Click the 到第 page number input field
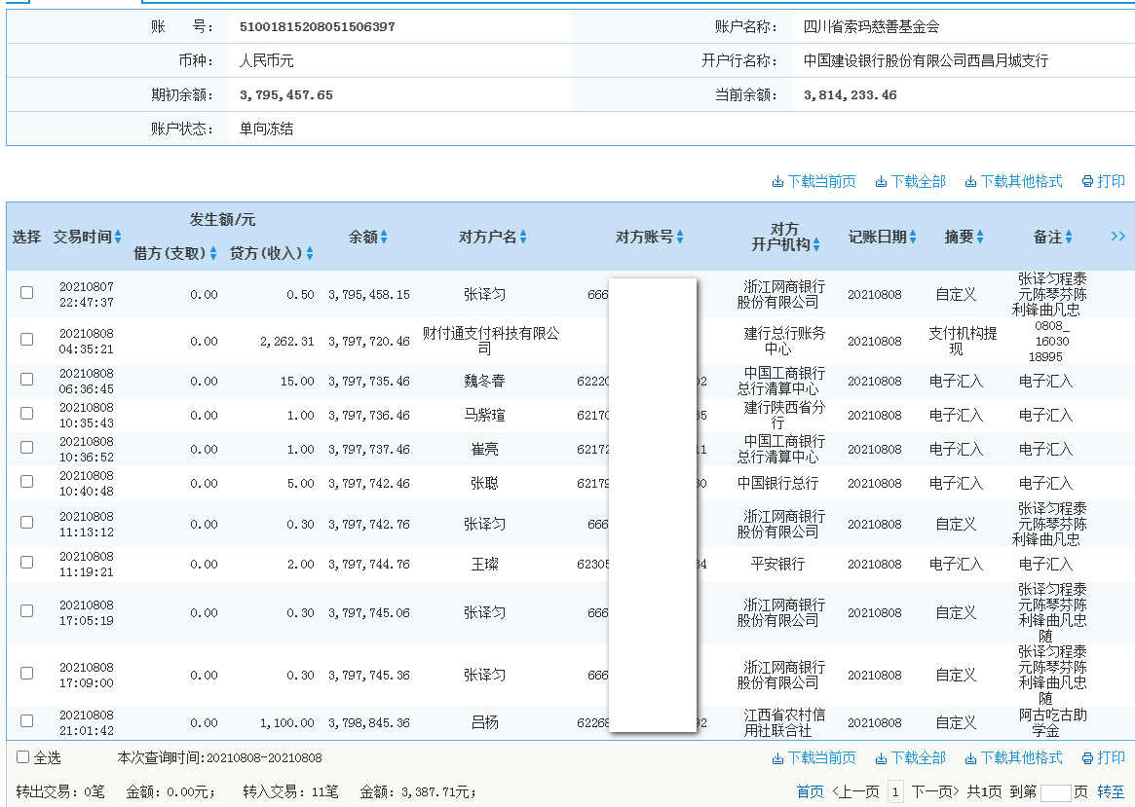The width and height of the screenshot is (1135, 807). click(1054, 791)
